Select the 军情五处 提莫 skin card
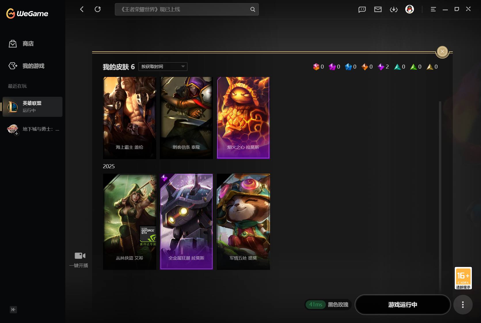This screenshot has height=323, width=481. coord(243,222)
